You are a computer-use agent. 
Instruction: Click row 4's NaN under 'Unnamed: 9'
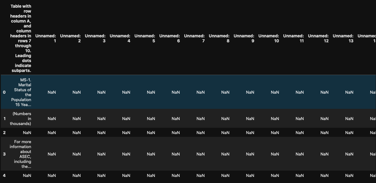250,176
